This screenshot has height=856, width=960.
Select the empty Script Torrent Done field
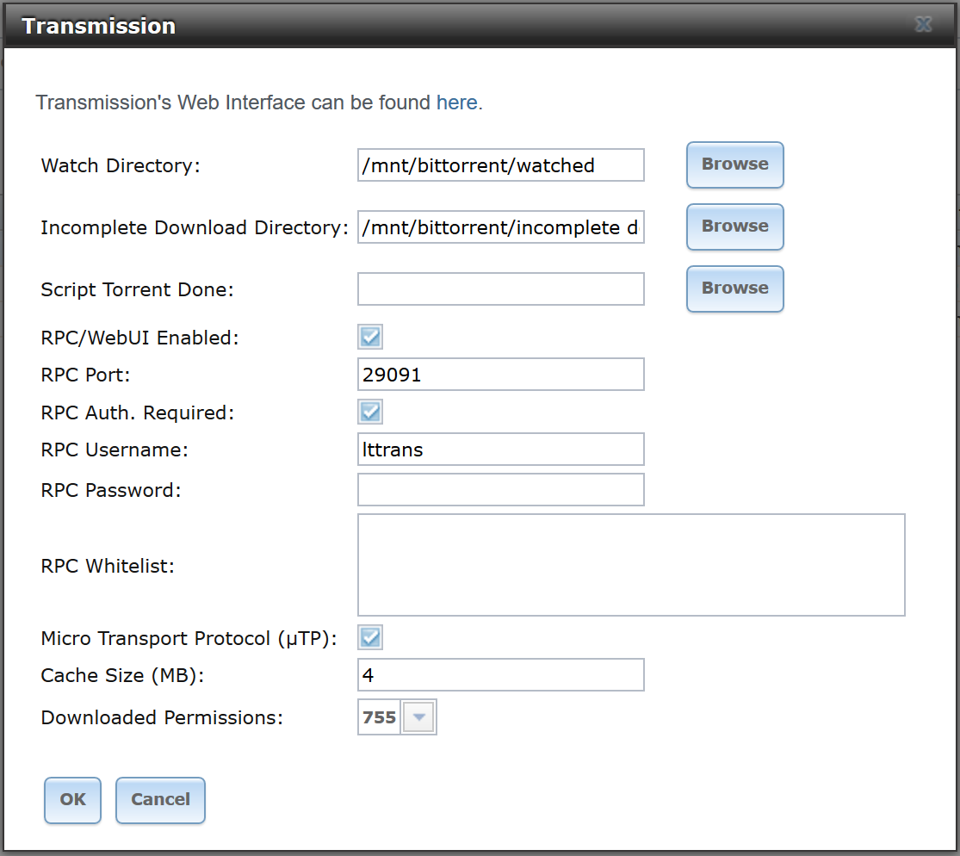(x=501, y=289)
